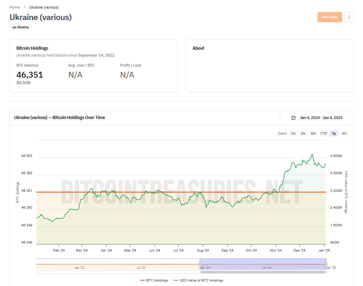Select the All zoom option
363x286 pixels.
344,134
